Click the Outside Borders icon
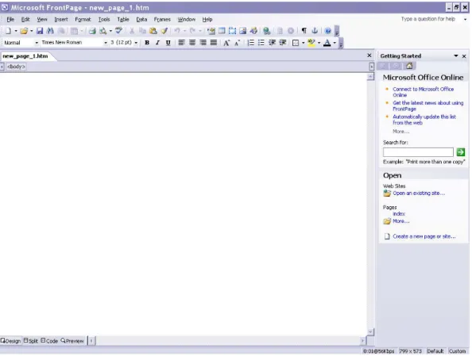The width and height of the screenshot is (472, 356). (296, 43)
